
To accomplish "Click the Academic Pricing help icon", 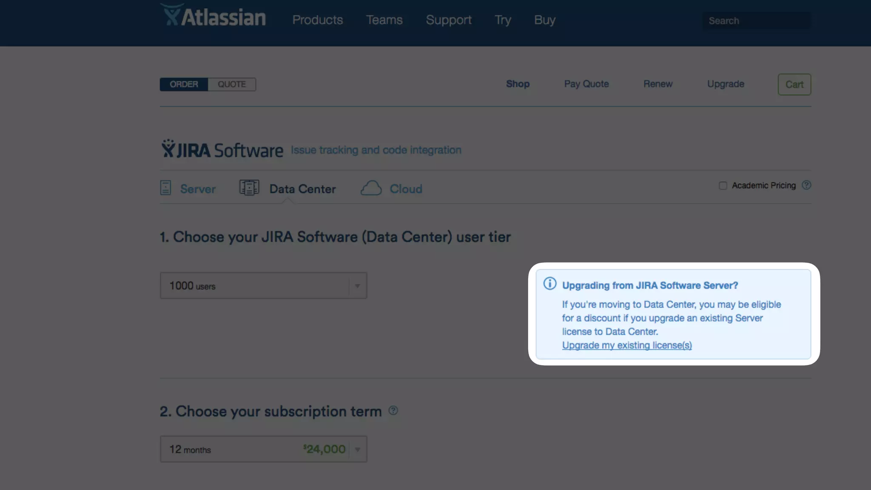I will coord(806,185).
